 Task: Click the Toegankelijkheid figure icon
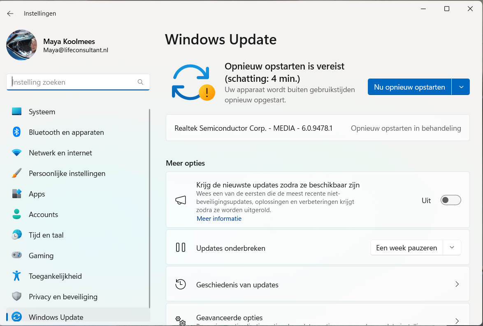pos(16,276)
